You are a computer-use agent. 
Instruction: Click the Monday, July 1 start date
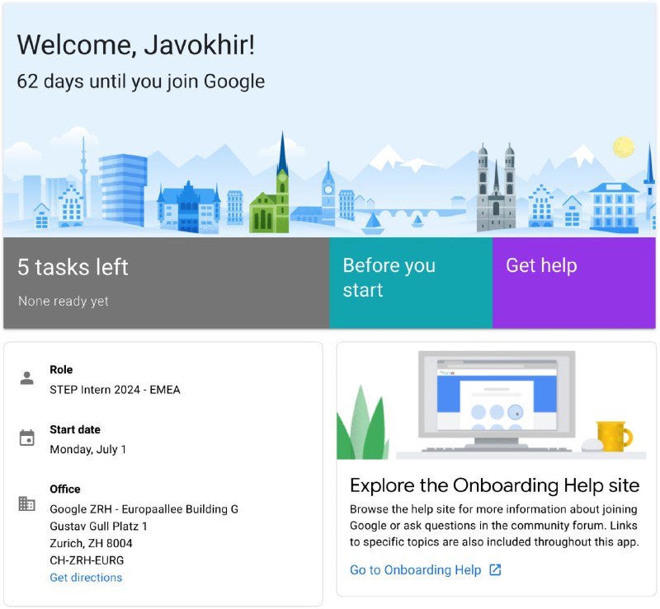coord(88,450)
